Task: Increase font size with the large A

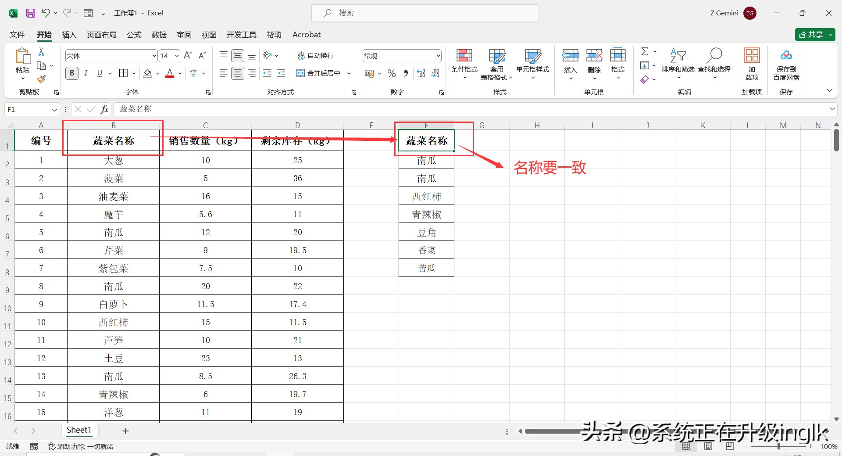Action: pyautogui.click(x=188, y=55)
